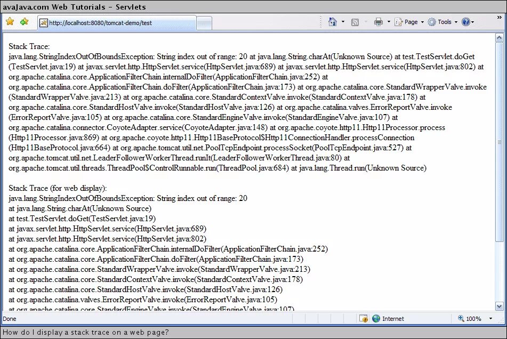Click the Print icon
The width and height of the screenshot is (507, 339).
pos(379,22)
